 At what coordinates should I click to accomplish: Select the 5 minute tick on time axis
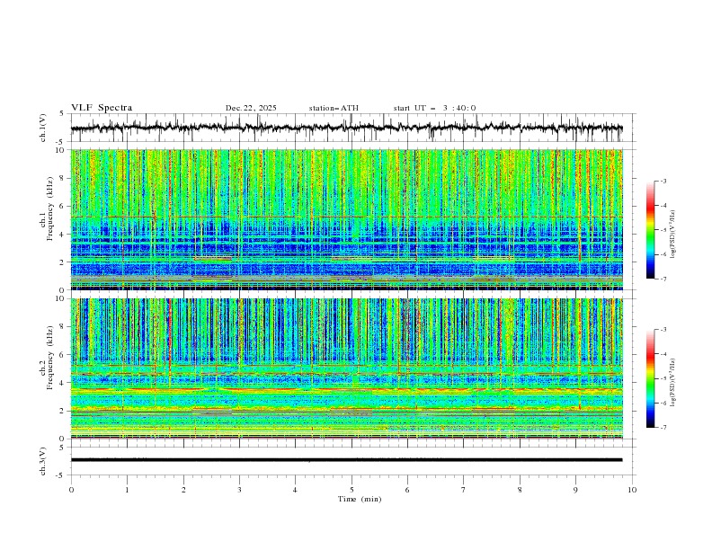pyautogui.click(x=352, y=490)
